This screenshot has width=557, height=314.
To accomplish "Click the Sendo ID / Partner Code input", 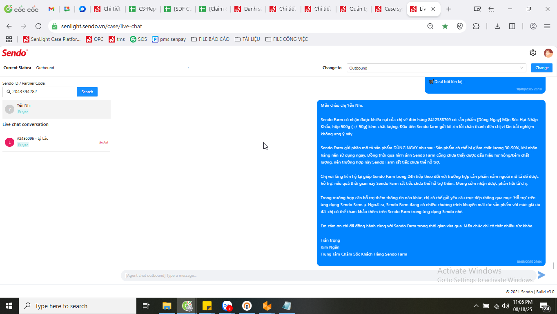I will click(38, 92).
